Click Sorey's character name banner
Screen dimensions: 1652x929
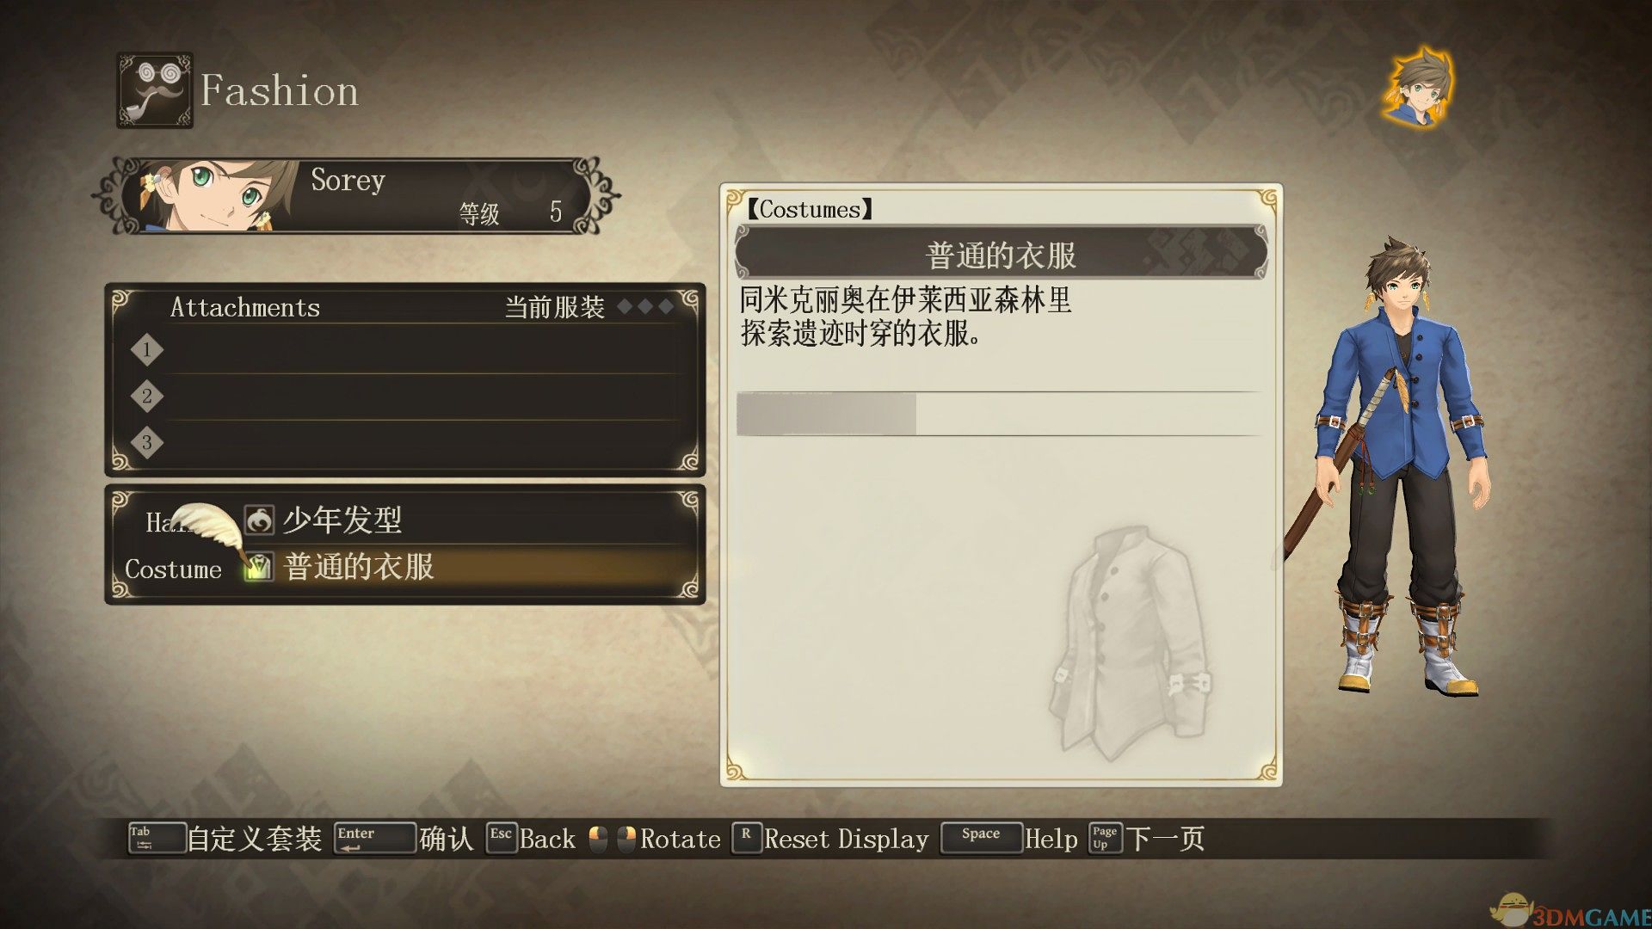pyautogui.click(x=356, y=196)
